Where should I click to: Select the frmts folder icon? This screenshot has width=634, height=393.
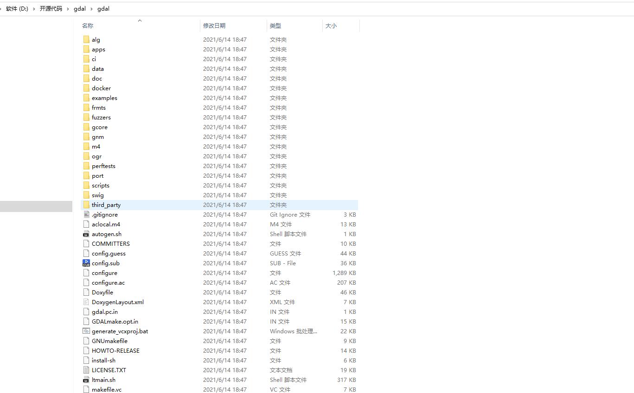(86, 107)
